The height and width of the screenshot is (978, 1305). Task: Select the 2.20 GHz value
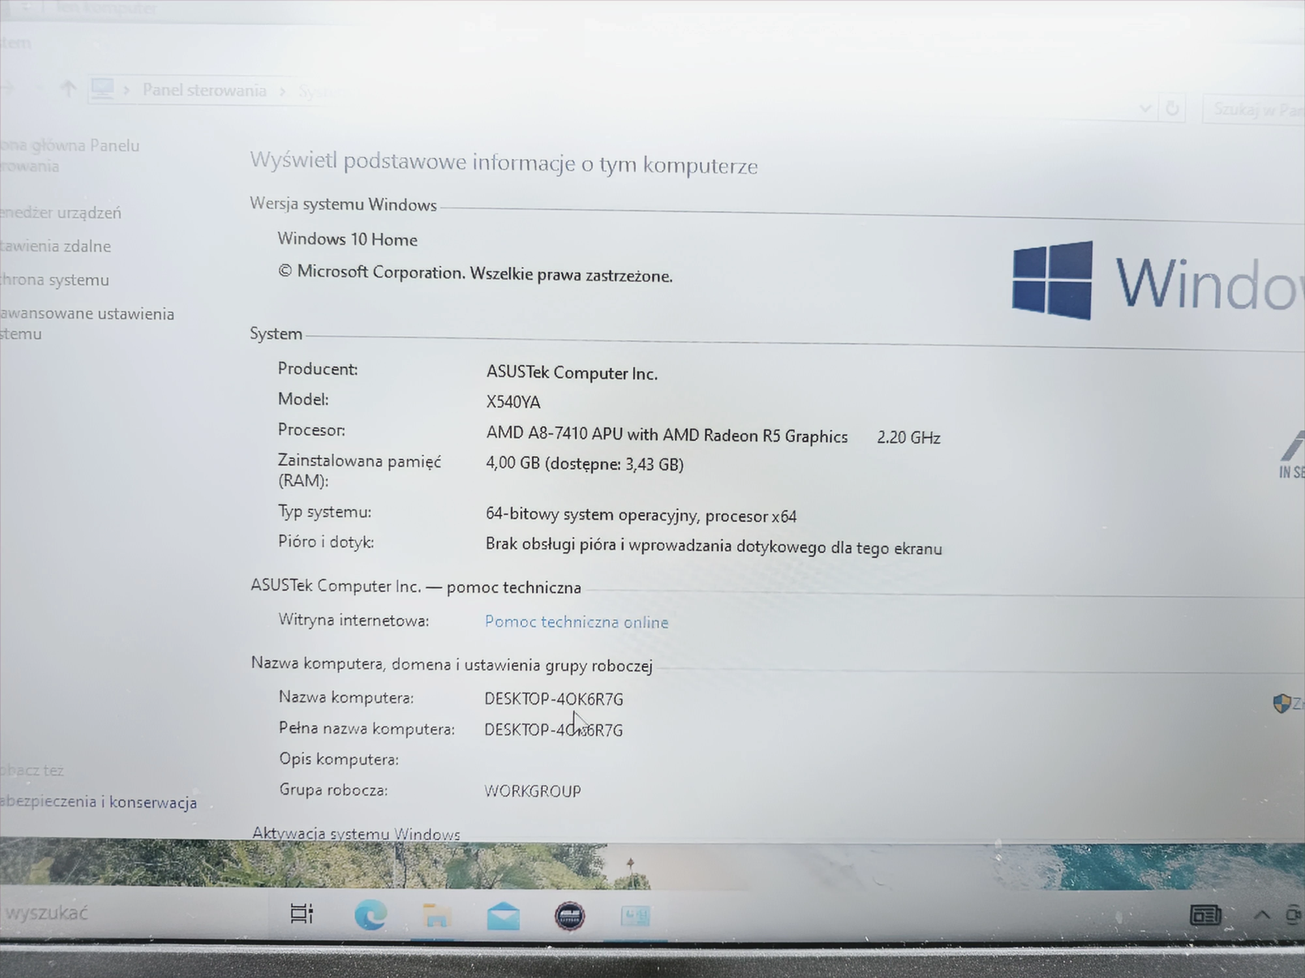[x=909, y=437]
